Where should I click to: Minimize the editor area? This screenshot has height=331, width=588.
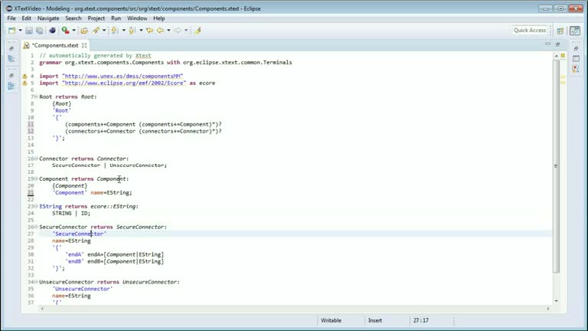(x=547, y=44)
